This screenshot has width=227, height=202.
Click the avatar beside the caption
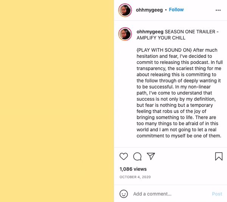point(125,34)
